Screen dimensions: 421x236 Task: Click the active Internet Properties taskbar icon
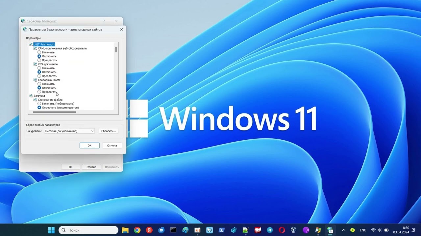pyautogui.click(x=330, y=230)
